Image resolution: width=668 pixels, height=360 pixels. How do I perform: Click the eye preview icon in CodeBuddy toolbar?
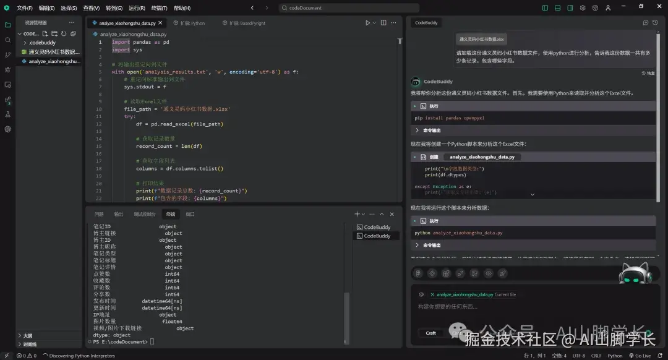coord(489,273)
